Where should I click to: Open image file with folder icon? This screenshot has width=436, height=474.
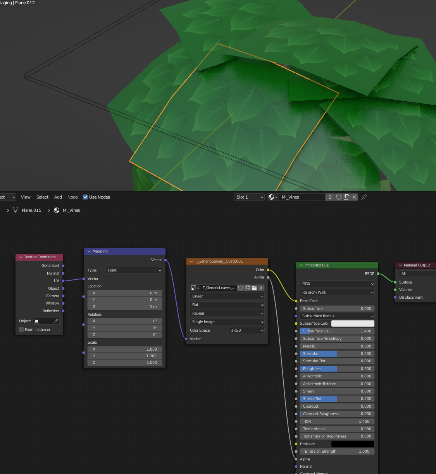click(254, 288)
